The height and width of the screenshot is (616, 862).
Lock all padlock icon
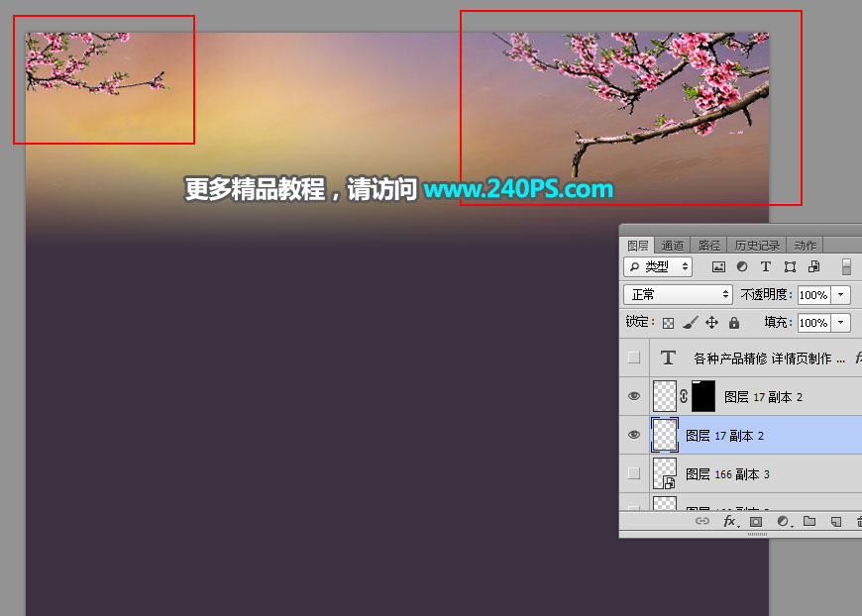734,323
